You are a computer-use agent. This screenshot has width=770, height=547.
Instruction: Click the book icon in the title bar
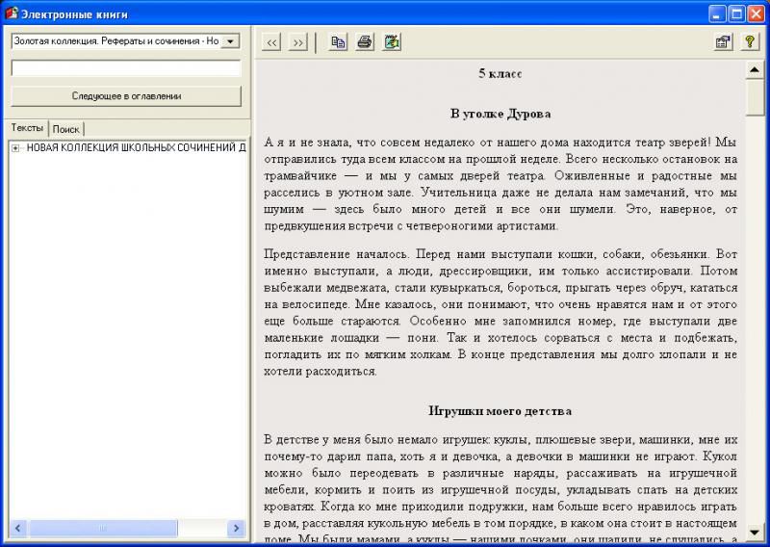pyautogui.click(x=12, y=13)
